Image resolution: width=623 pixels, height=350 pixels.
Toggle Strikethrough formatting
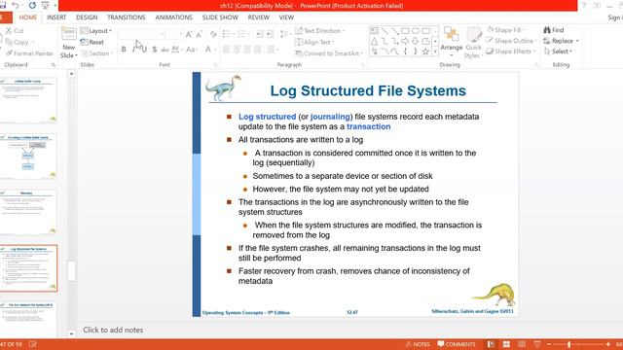pos(165,50)
